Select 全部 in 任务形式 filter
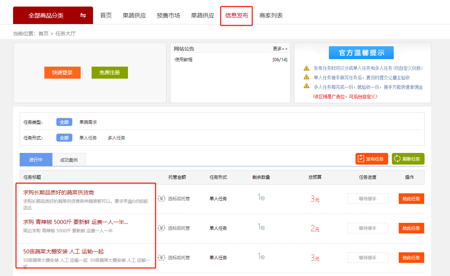 64,138
